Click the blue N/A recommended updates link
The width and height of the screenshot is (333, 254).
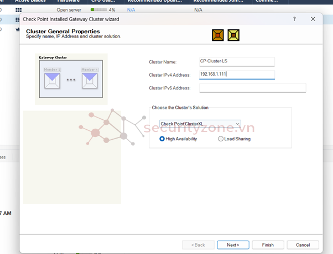[x=131, y=10]
